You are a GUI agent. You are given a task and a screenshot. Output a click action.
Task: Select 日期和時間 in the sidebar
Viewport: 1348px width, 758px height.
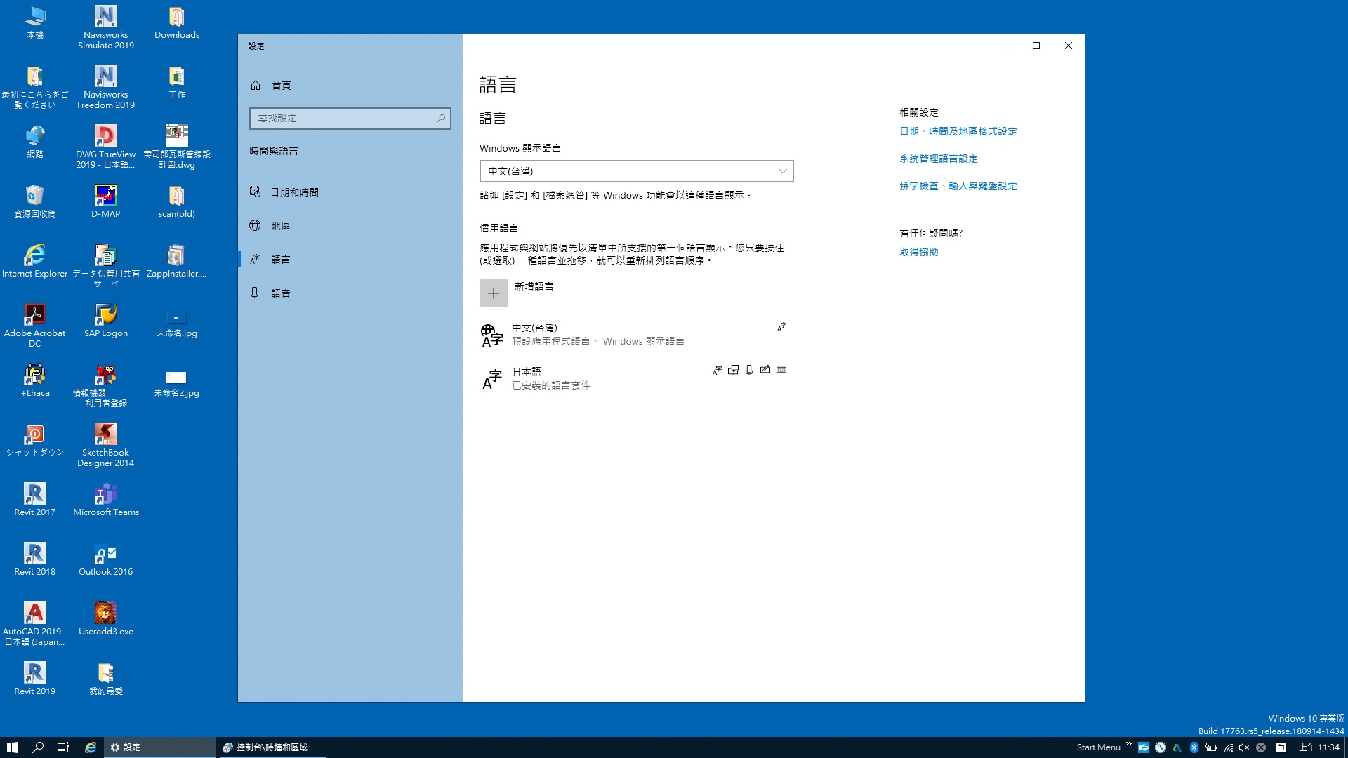(x=350, y=192)
